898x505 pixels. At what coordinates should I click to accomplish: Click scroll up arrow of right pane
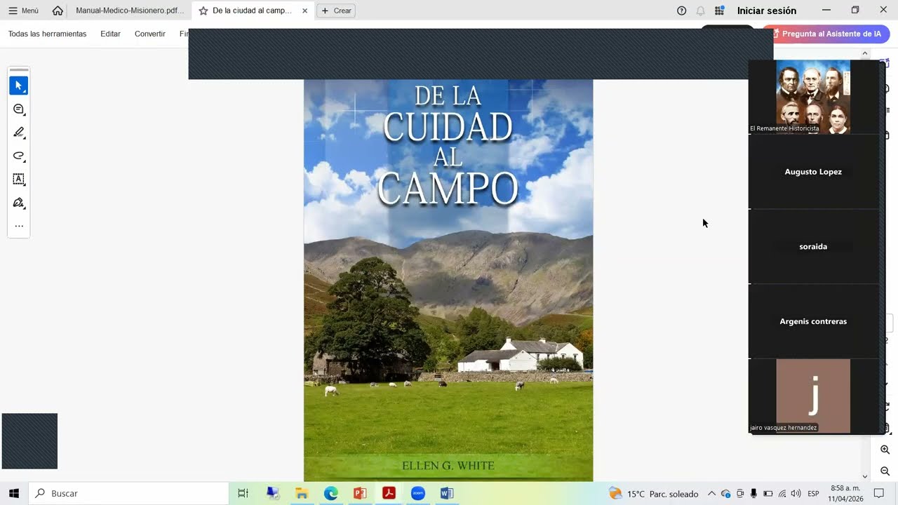[864, 53]
